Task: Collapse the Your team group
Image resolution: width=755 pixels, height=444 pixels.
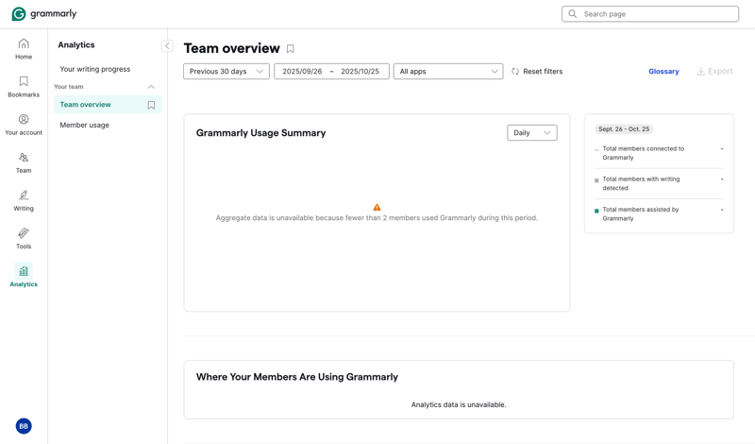Action: click(x=151, y=87)
